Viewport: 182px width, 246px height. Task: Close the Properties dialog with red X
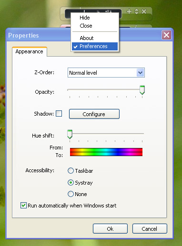166,35
